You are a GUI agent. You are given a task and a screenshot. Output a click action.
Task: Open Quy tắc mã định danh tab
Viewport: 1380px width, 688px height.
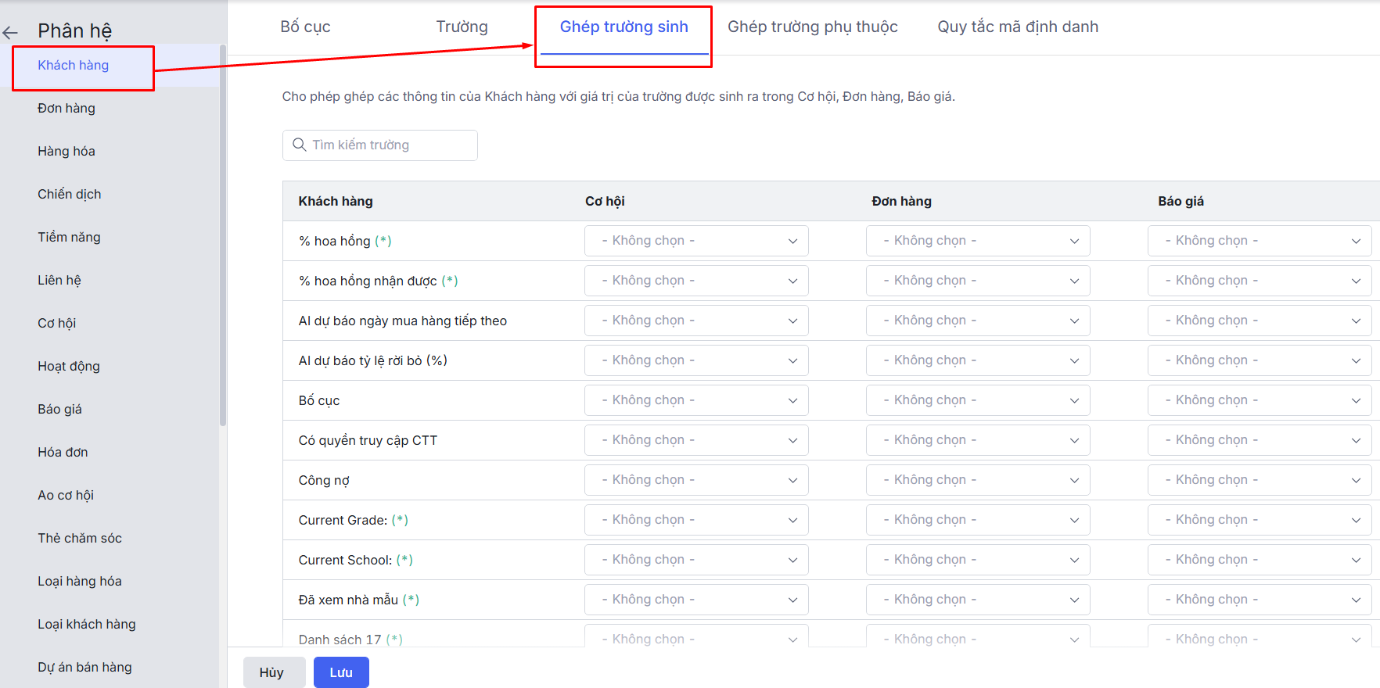pos(1017,27)
